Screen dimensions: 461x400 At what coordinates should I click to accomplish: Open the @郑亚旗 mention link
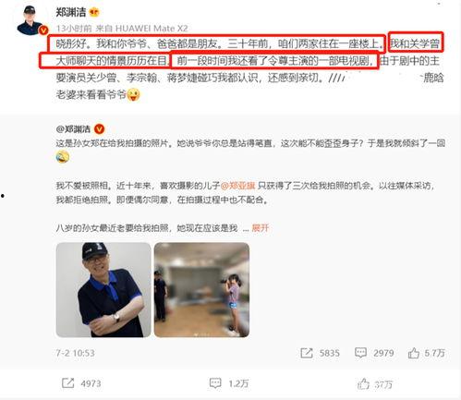238,186
